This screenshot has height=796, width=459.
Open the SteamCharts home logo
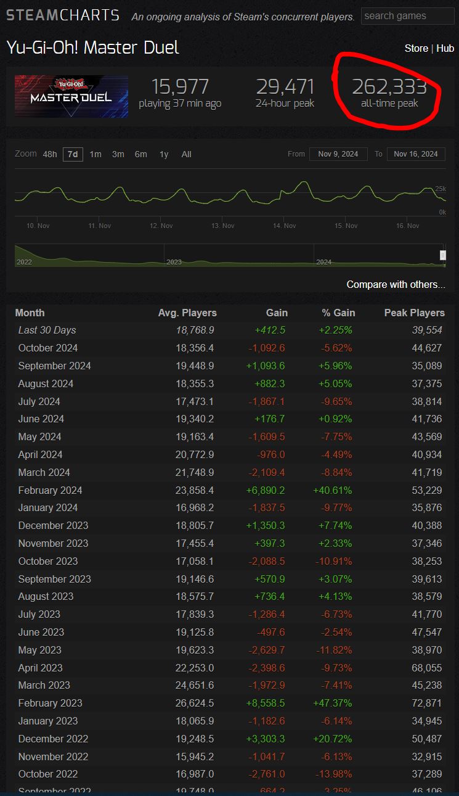pyautogui.click(x=63, y=15)
